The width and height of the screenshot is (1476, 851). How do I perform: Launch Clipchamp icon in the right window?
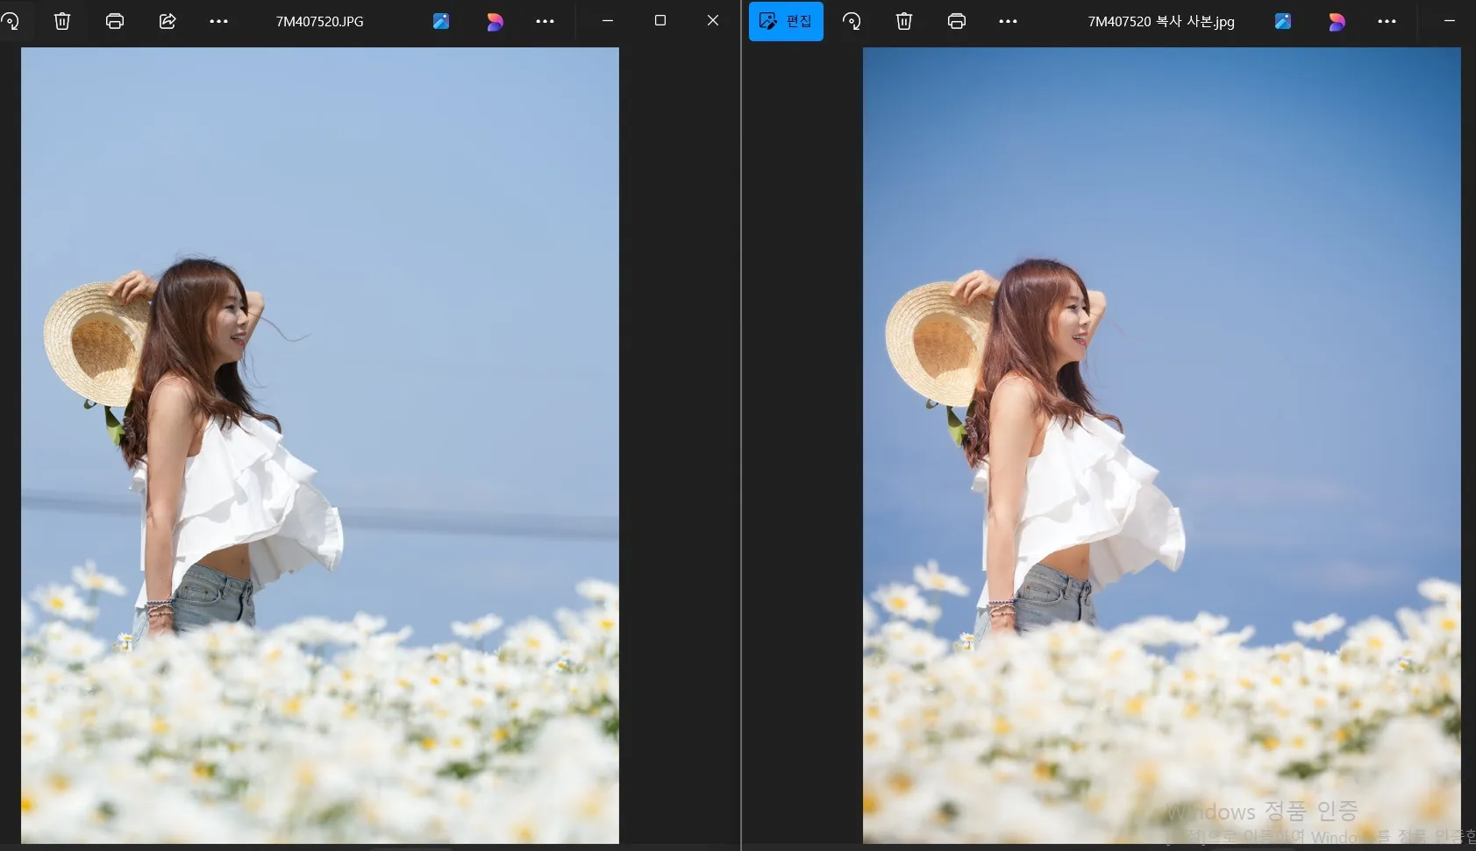1337,21
